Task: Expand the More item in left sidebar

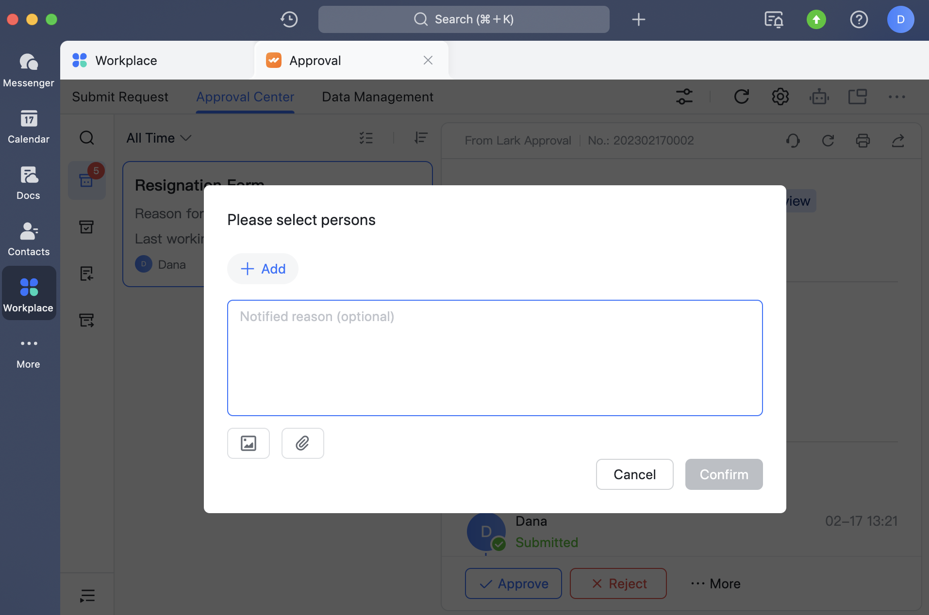Action: [29, 352]
